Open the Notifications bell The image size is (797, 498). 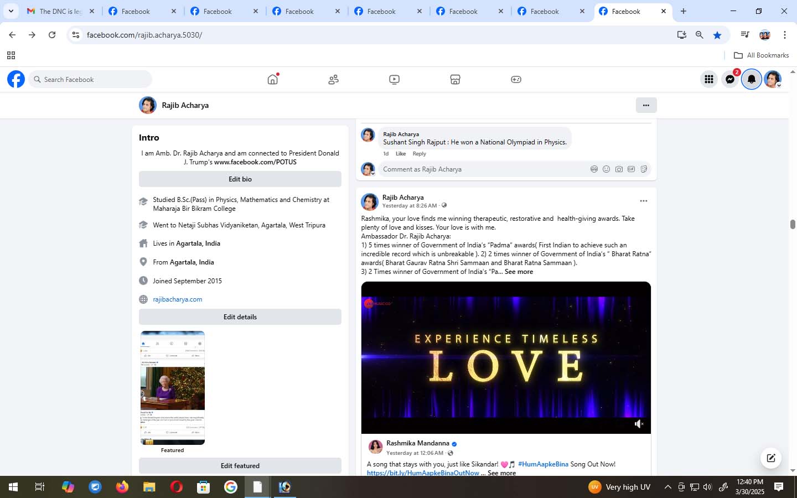[752, 79]
